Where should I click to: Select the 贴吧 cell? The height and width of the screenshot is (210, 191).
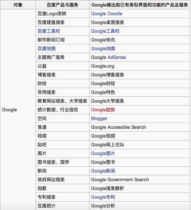tap(62, 145)
